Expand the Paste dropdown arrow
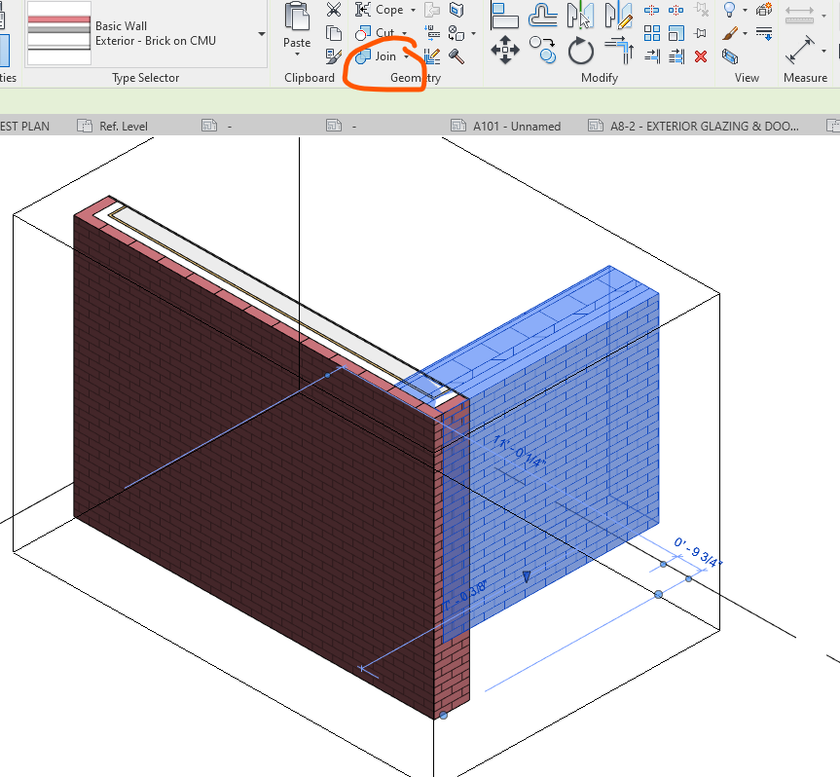840x777 pixels. click(298, 54)
